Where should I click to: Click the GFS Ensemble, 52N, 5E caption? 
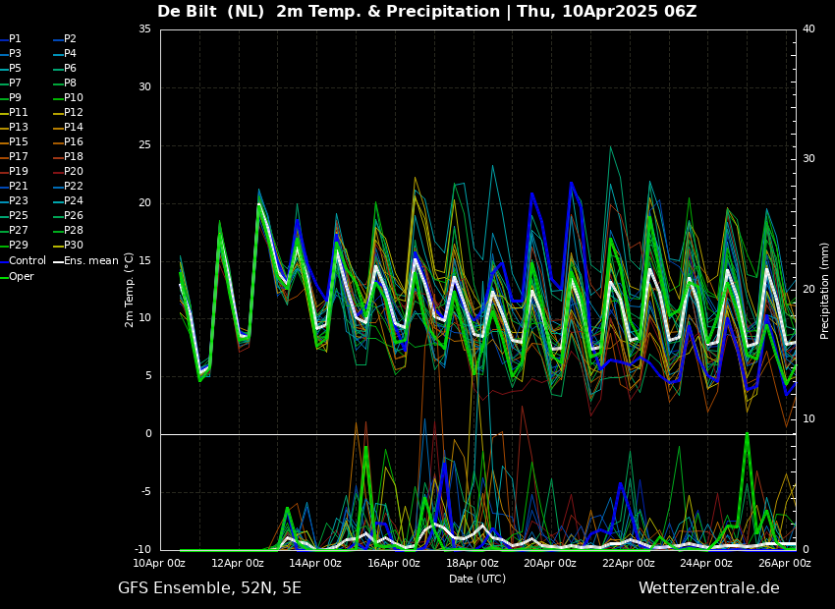coord(209,588)
